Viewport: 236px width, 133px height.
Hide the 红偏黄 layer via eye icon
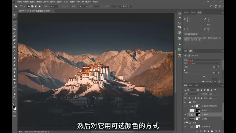185,119
